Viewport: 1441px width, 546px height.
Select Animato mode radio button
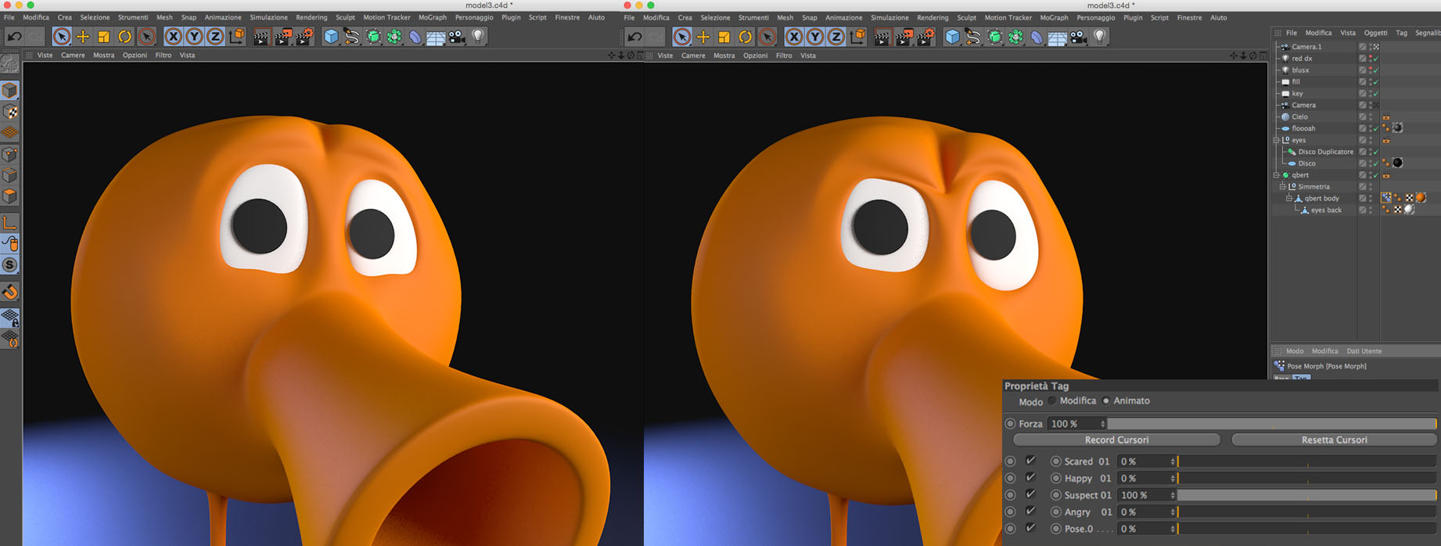(1106, 401)
